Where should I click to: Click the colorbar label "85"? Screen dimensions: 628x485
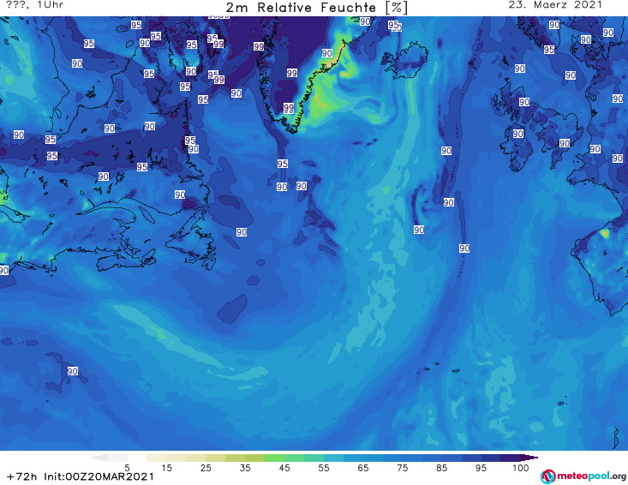coord(442,467)
